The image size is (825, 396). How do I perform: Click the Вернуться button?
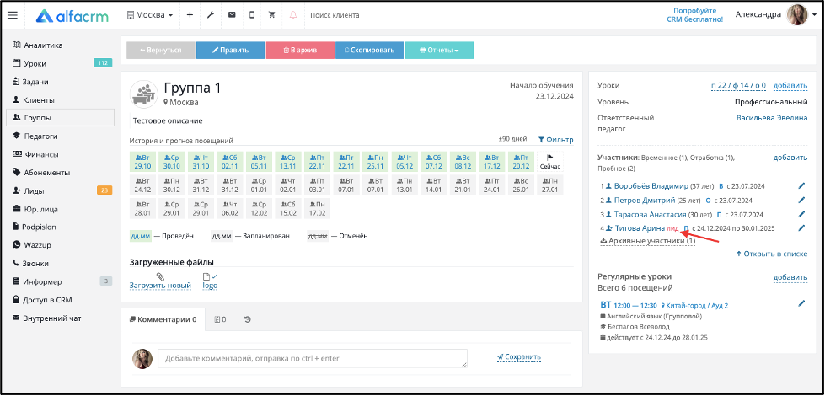point(160,50)
